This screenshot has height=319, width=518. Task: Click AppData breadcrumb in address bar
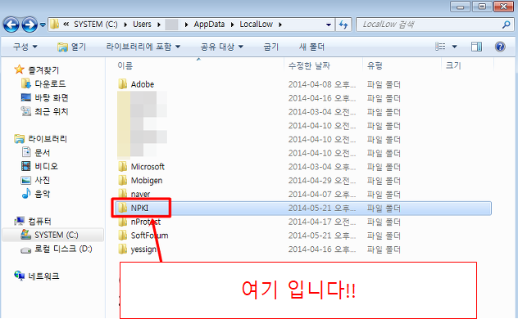209,25
